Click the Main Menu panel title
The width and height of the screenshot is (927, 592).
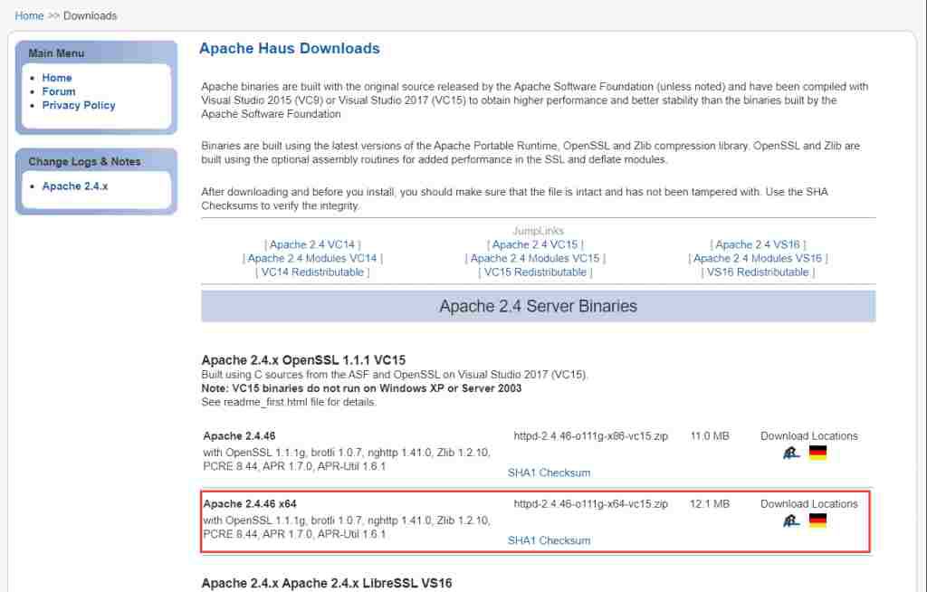click(56, 53)
